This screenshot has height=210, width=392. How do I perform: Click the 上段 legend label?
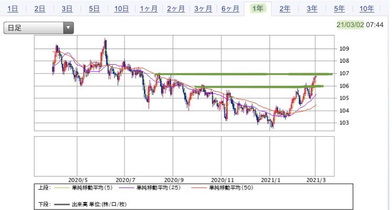44,188
